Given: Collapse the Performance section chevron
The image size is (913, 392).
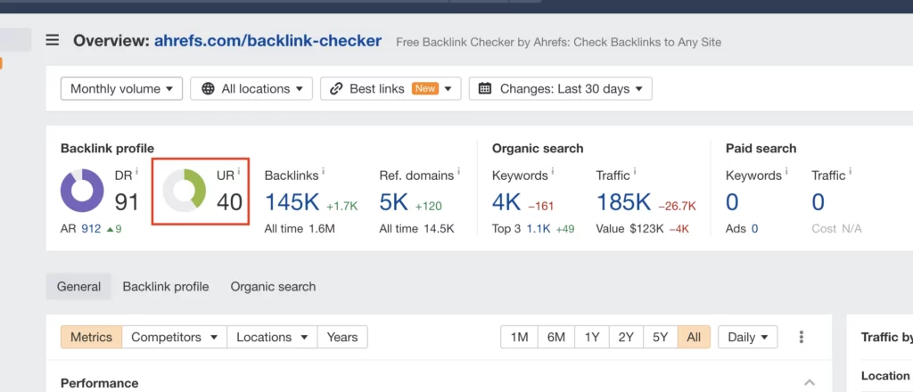Looking at the screenshot, I should (x=810, y=383).
